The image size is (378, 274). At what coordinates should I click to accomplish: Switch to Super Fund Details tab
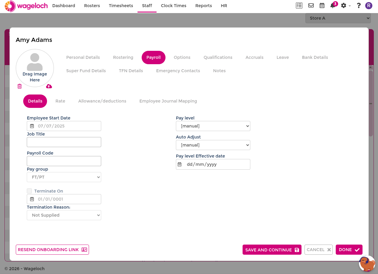click(86, 71)
